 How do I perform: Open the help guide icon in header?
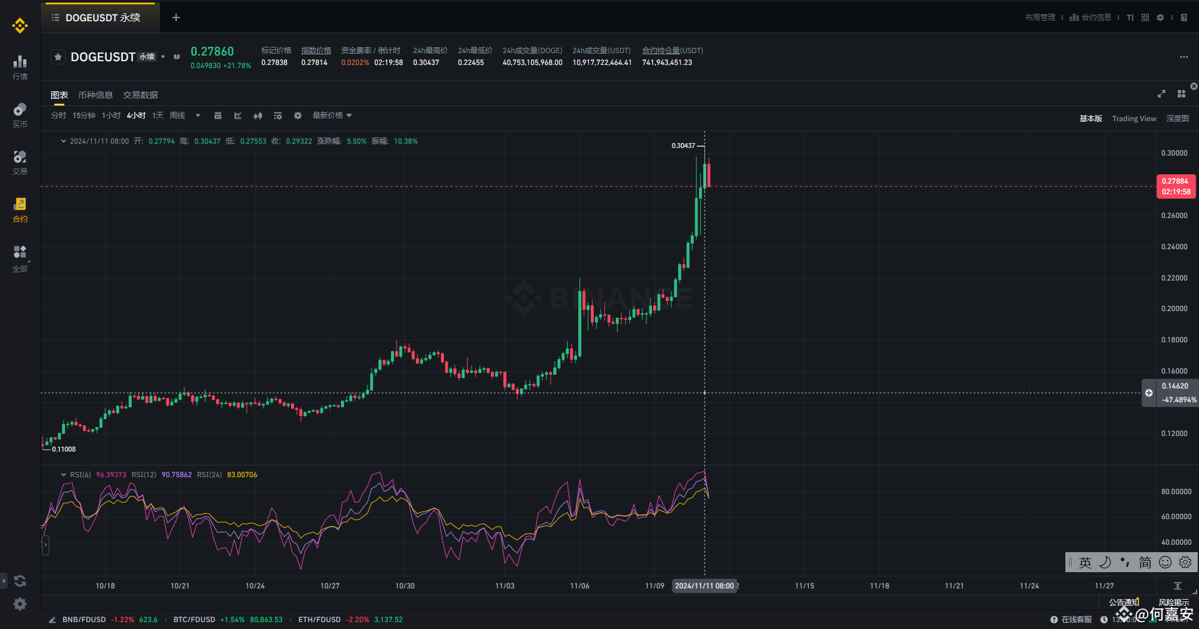coord(1184,17)
